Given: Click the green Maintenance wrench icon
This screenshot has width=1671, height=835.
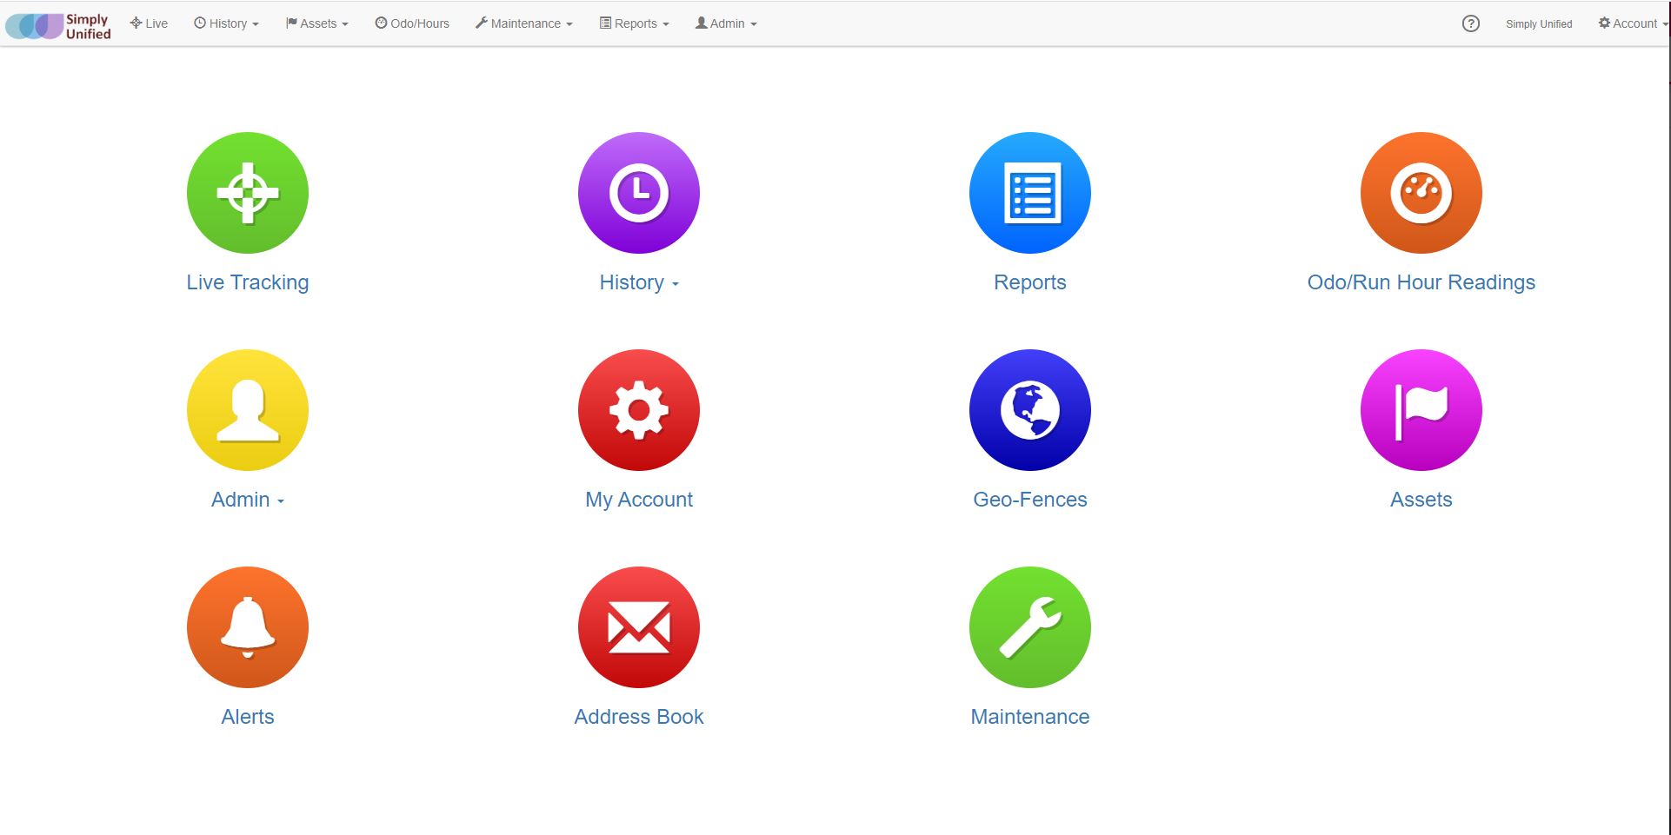Looking at the screenshot, I should pyautogui.click(x=1030, y=627).
